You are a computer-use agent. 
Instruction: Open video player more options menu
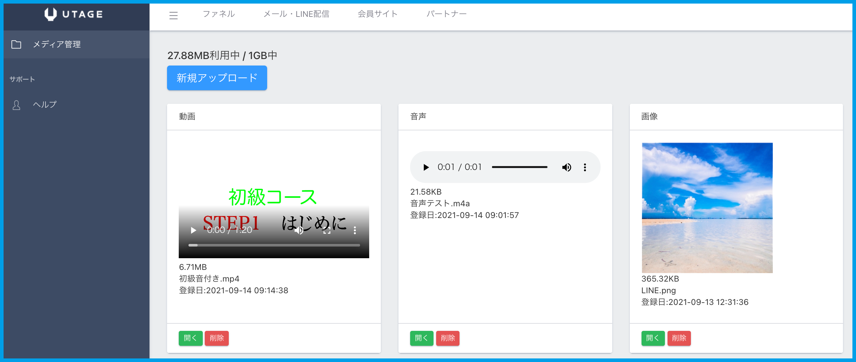coord(355,230)
